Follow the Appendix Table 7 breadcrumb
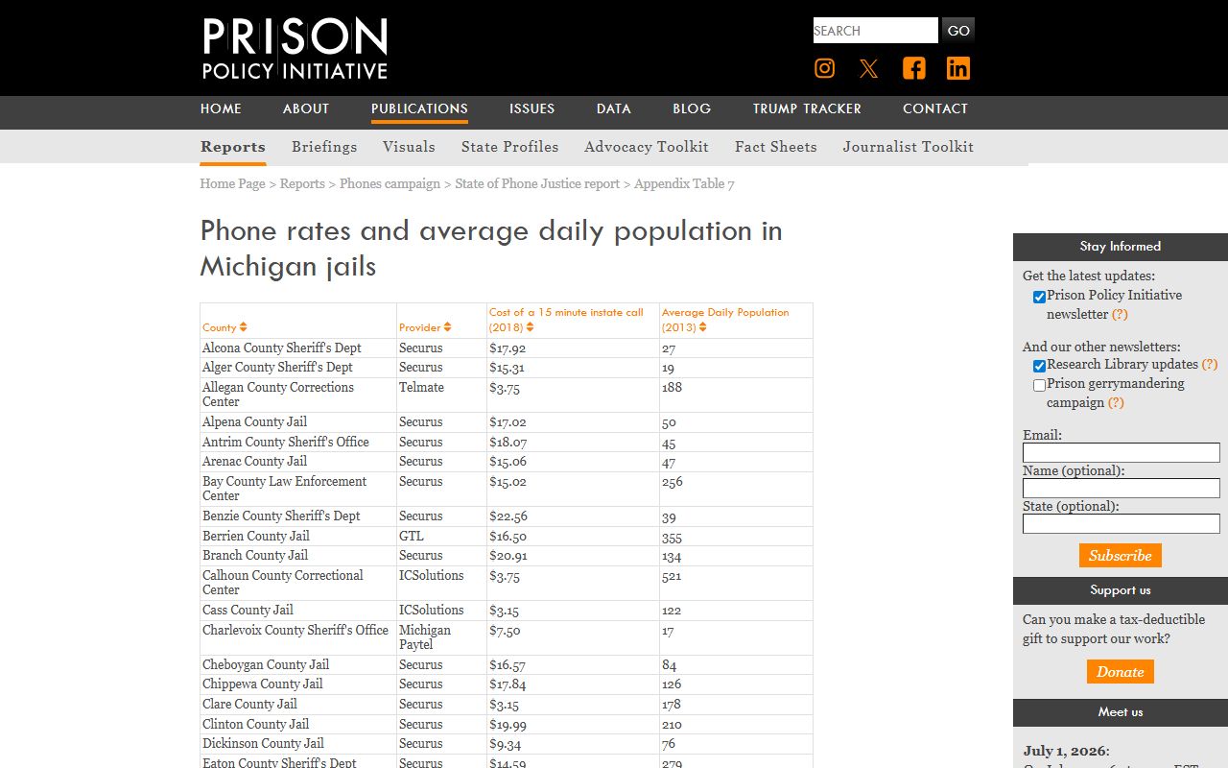The image size is (1228, 768). pos(684,183)
